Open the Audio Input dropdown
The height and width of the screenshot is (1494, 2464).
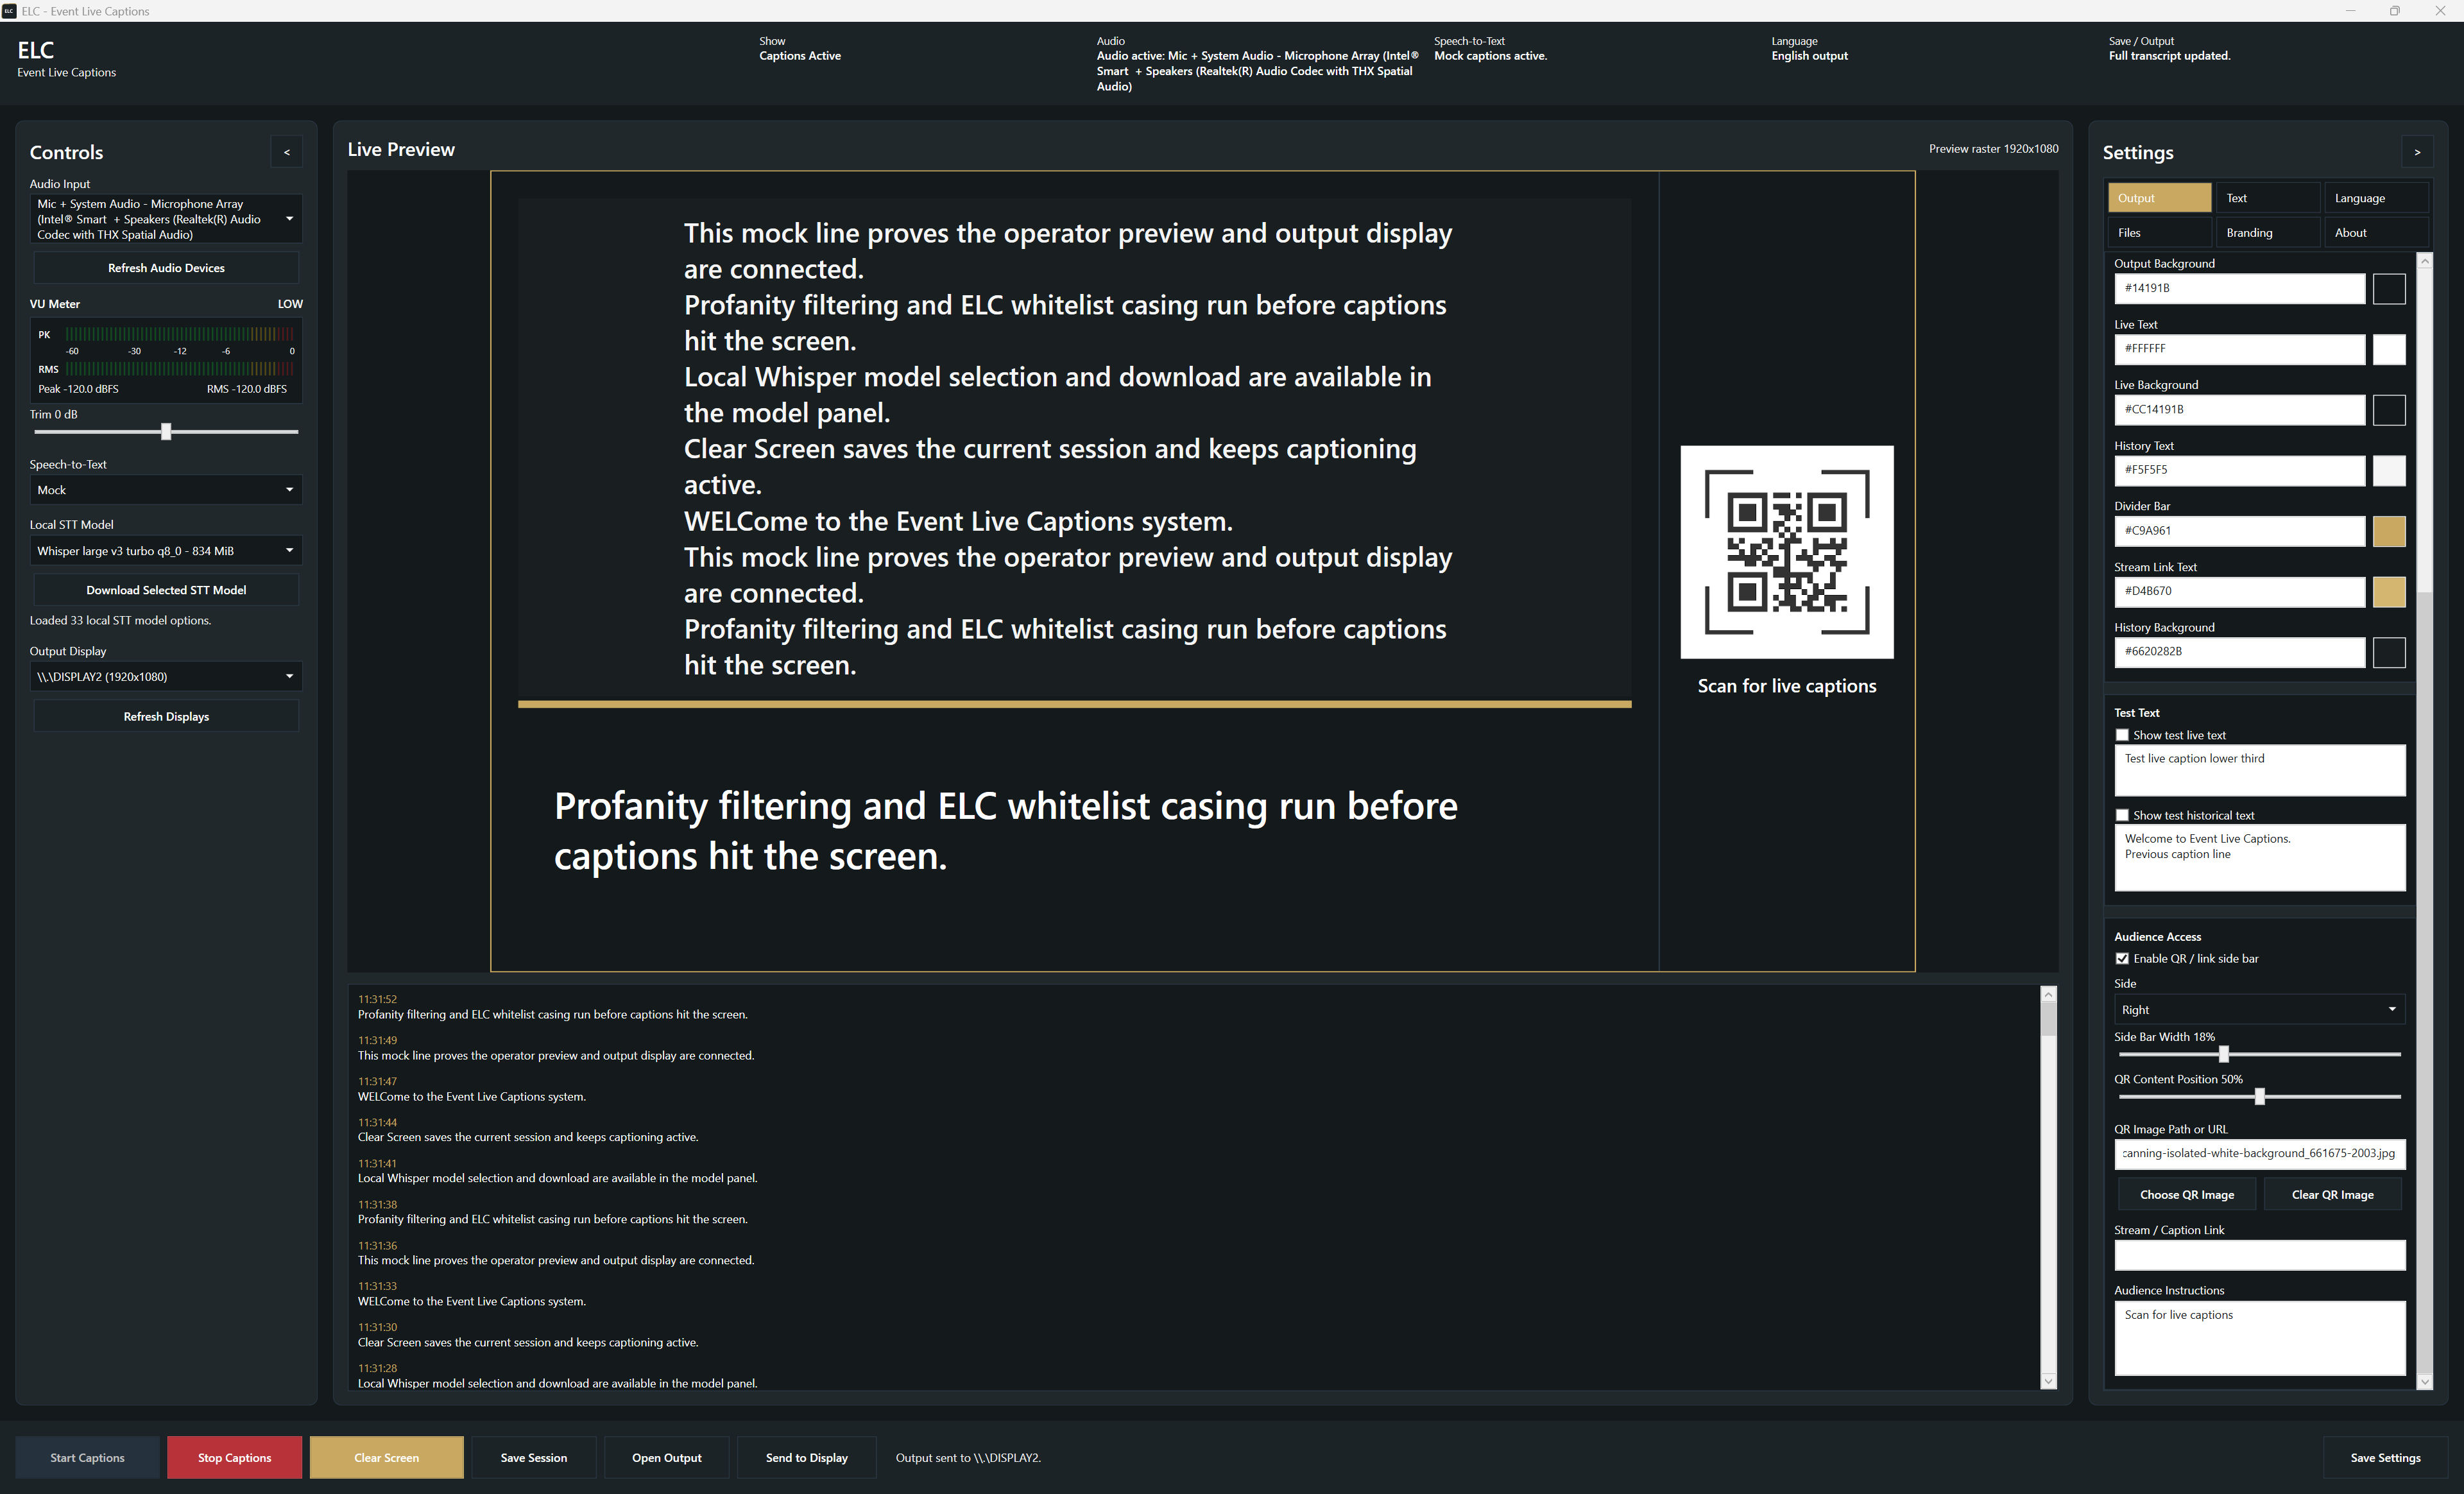(x=165, y=219)
